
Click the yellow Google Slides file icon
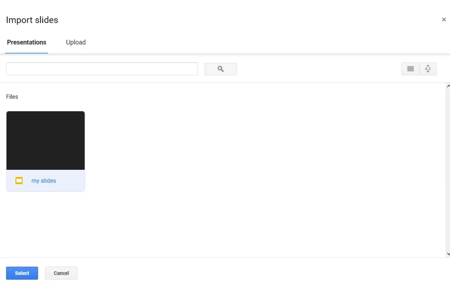(x=19, y=180)
